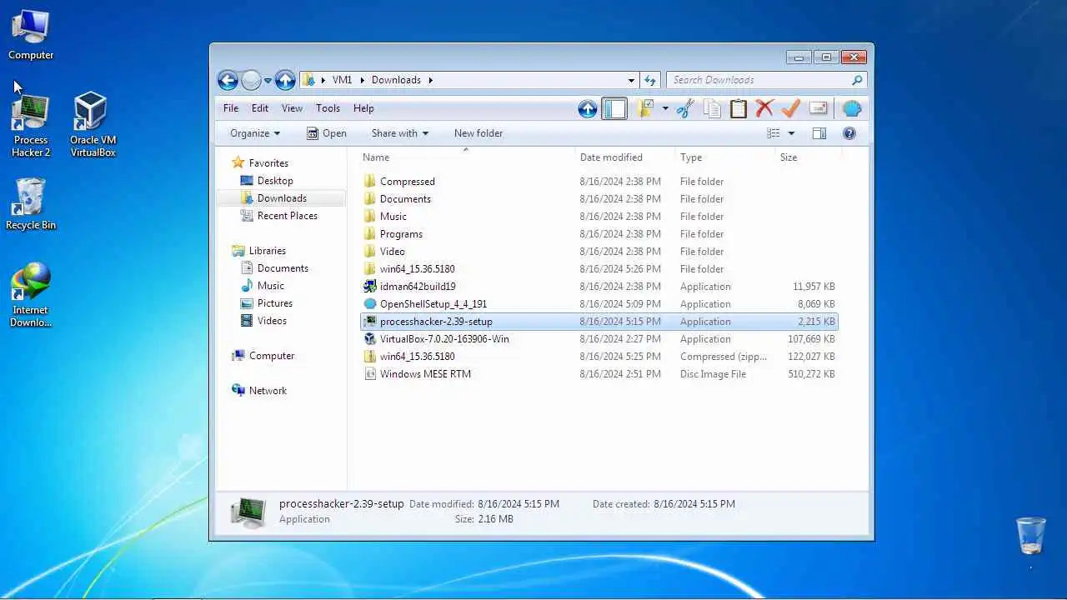Image resolution: width=1067 pixels, height=600 pixels.
Task: Click the Cut scissors icon
Action: (x=685, y=108)
